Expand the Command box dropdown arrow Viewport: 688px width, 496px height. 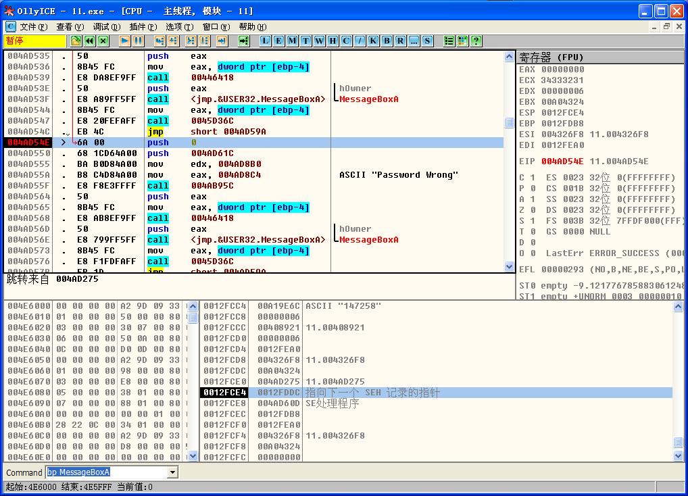point(173,472)
